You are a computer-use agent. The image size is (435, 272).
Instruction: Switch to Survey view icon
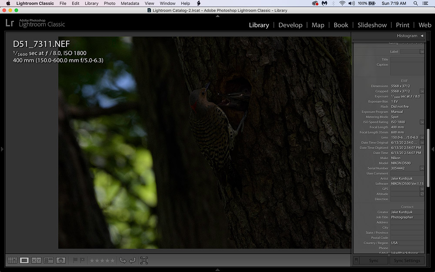49,260
